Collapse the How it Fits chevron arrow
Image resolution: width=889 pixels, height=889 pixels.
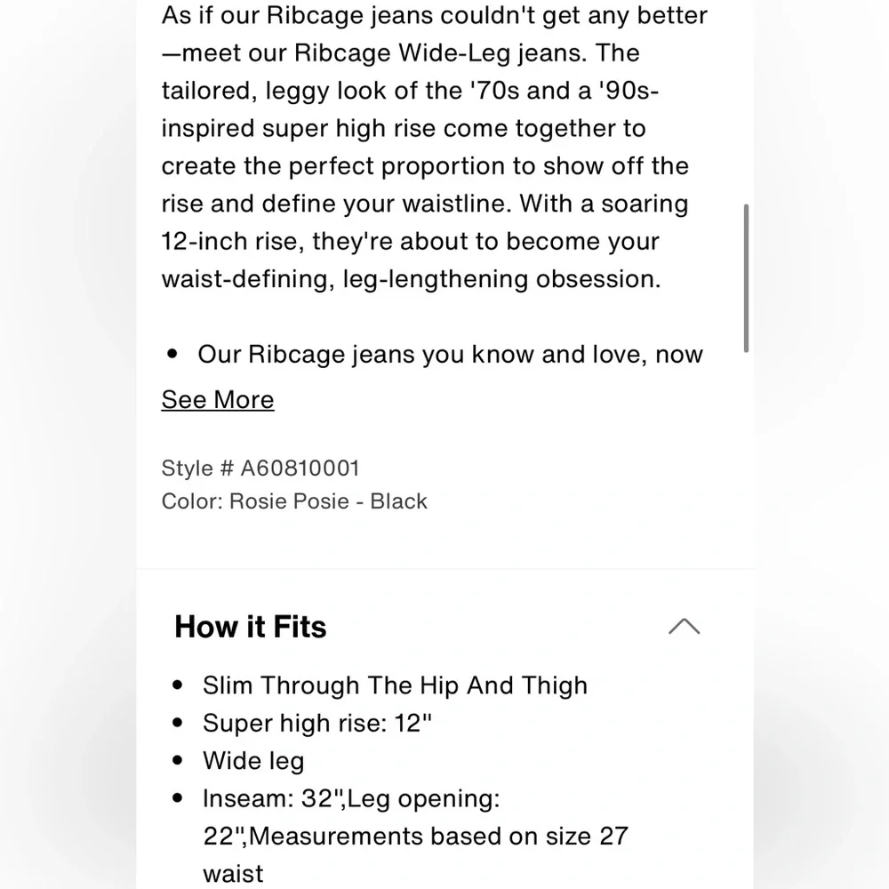click(684, 627)
